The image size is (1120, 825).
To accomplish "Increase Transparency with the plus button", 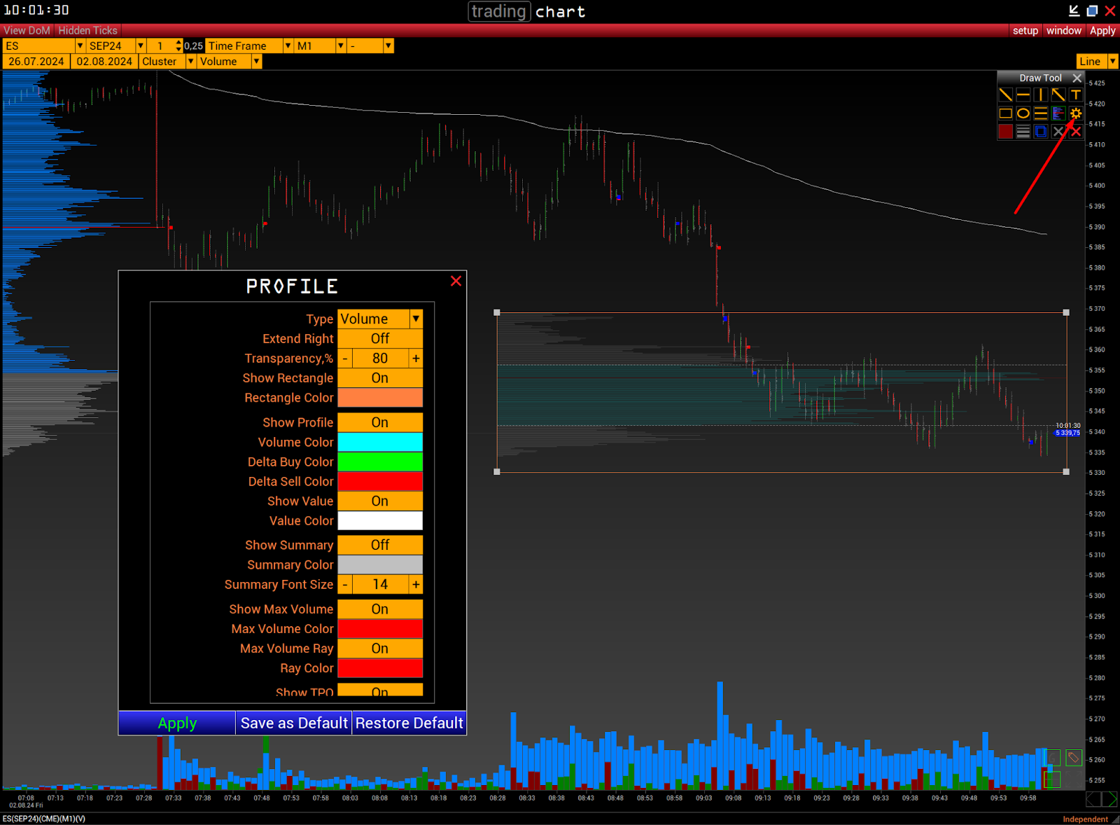I will pyautogui.click(x=416, y=359).
